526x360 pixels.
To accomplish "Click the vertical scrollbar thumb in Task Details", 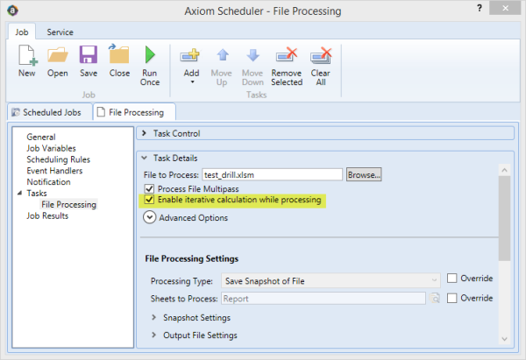I will pos(504,219).
